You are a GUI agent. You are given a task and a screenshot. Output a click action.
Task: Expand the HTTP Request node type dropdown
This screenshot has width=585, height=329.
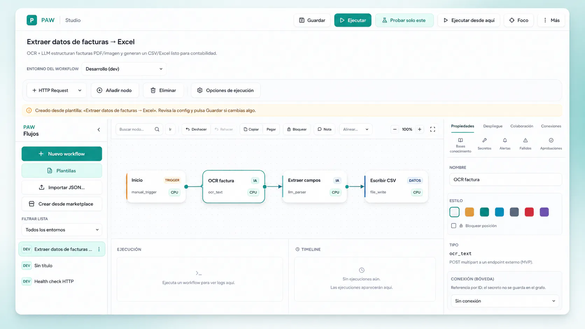point(57,90)
